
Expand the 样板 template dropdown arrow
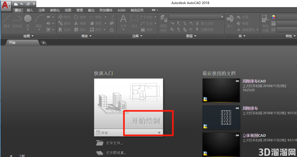[x=159, y=133]
